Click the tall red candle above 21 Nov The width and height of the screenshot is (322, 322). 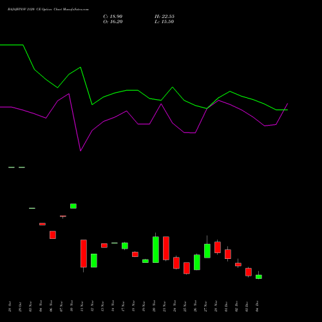pyautogui.click(x=166, y=249)
